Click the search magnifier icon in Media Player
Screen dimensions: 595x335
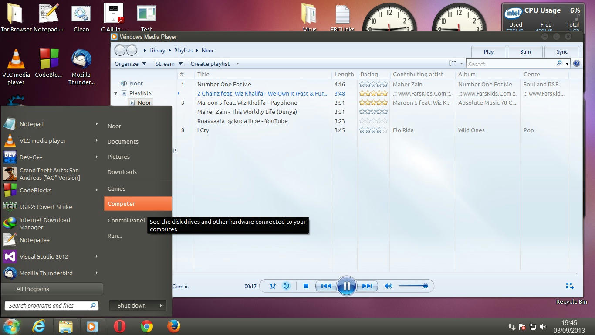(x=559, y=64)
